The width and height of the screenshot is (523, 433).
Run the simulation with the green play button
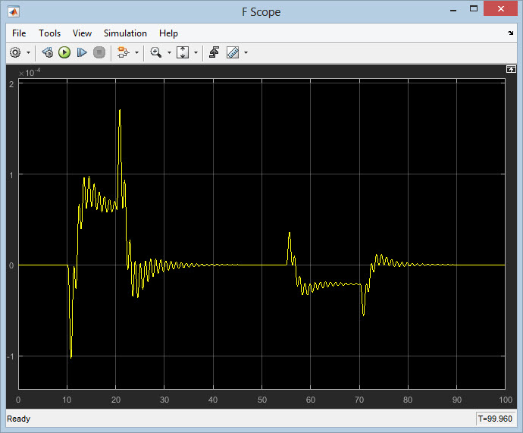coord(64,52)
